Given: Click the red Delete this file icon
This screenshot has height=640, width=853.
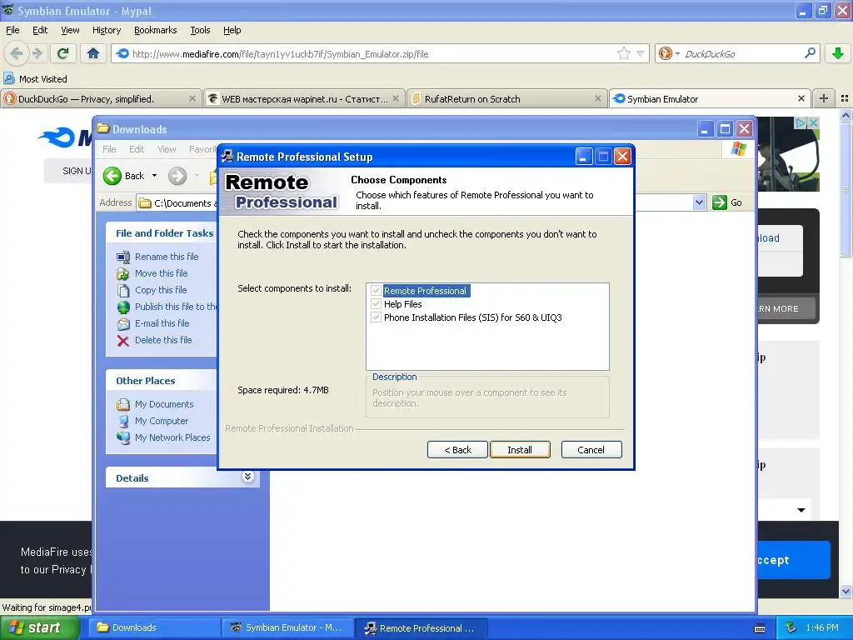Looking at the screenshot, I should tap(123, 341).
